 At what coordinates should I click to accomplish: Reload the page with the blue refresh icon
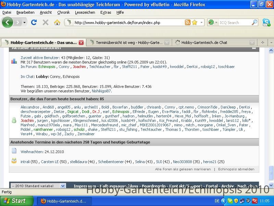click(x=34, y=22)
